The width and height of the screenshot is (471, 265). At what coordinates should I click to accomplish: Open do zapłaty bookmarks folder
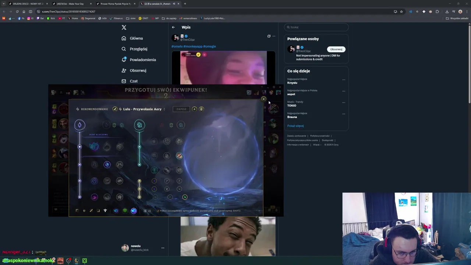coord(169,18)
